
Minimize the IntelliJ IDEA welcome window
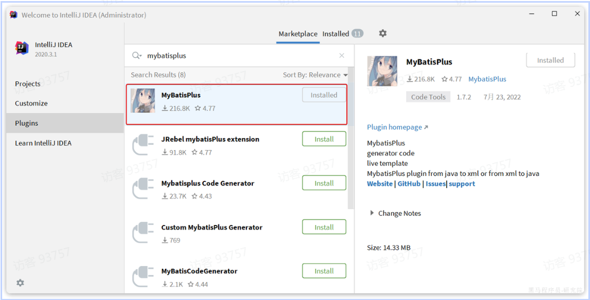click(532, 13)
